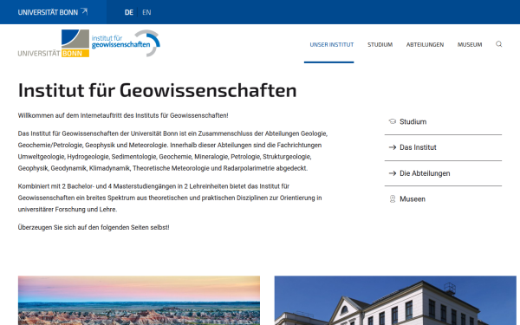The width and height of the screenshot is (520, 325).
Task: Click the arrow icon beside Die Abteilungen
Action: tap(393, 173)
